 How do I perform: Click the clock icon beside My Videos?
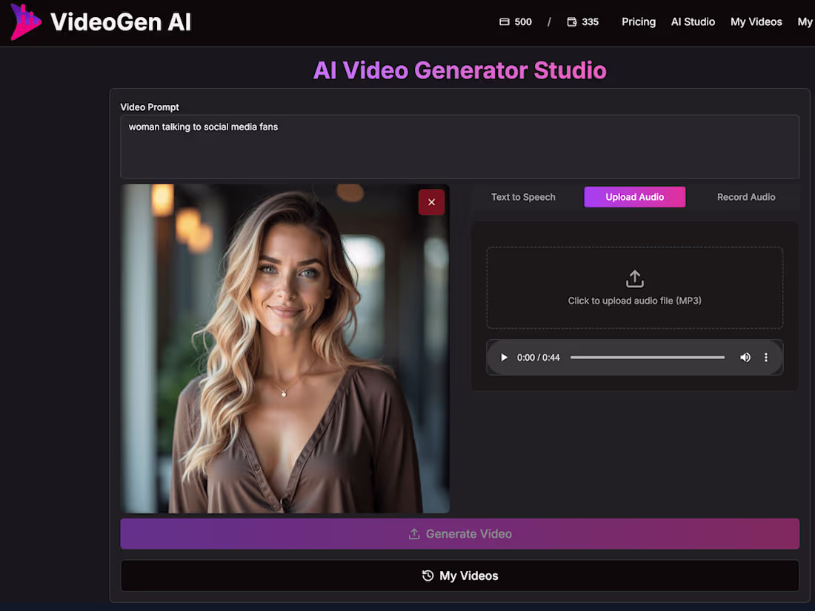pyautogui.click(x=428, y=575)
